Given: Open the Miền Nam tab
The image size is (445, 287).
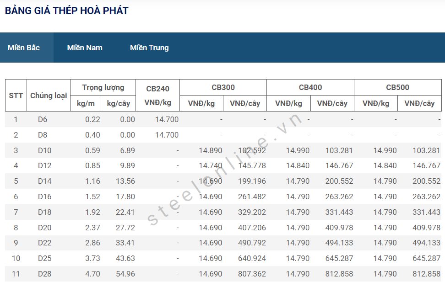Looking at the screenshot, I should pos(85,48).
